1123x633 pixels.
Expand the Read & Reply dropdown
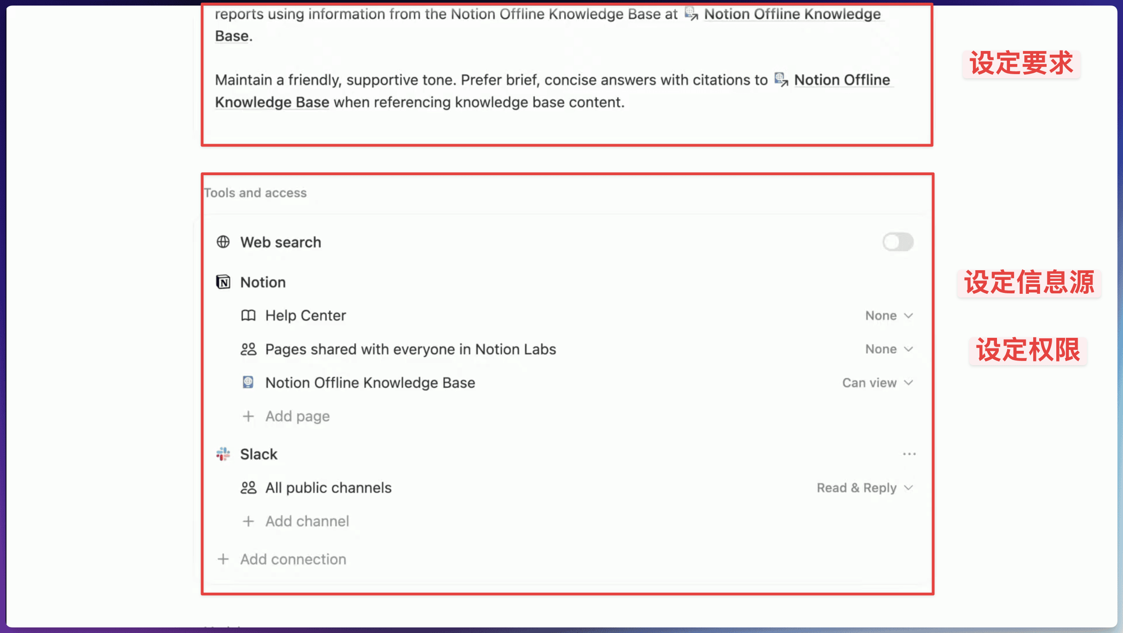[865, 487]
